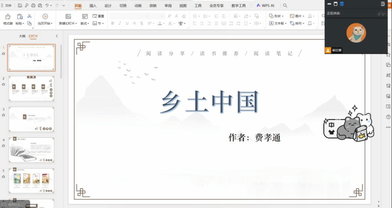Switch to the Insert (插入) ribbon tab
392x208 pixels.
[93, 6]
